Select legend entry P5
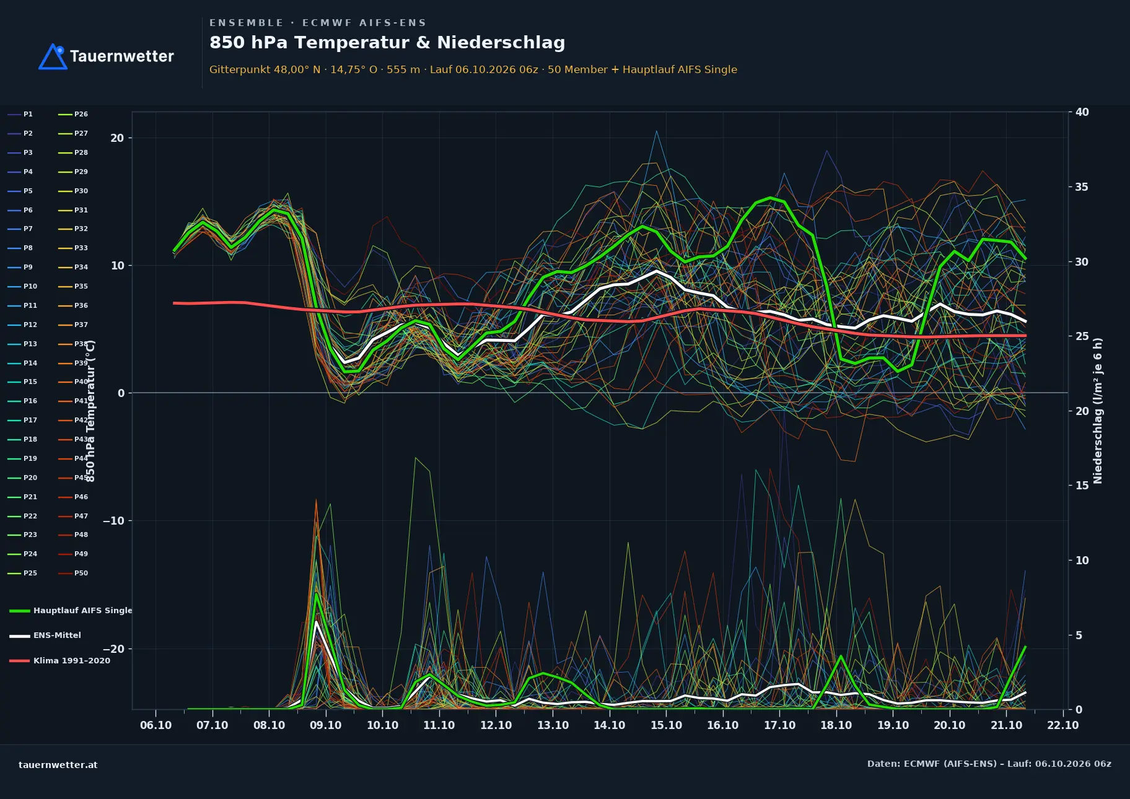Viewport: 1130px width, 799px height. [x=20, y=191]
